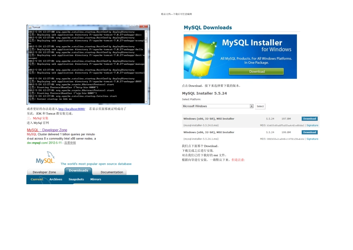
Task: Click the Select platform button
Action: pos(260,106)
